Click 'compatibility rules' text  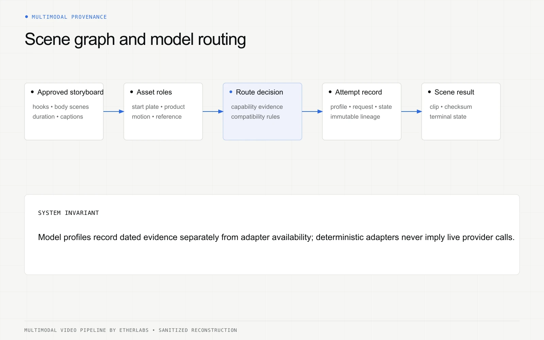tap(255, 117)
